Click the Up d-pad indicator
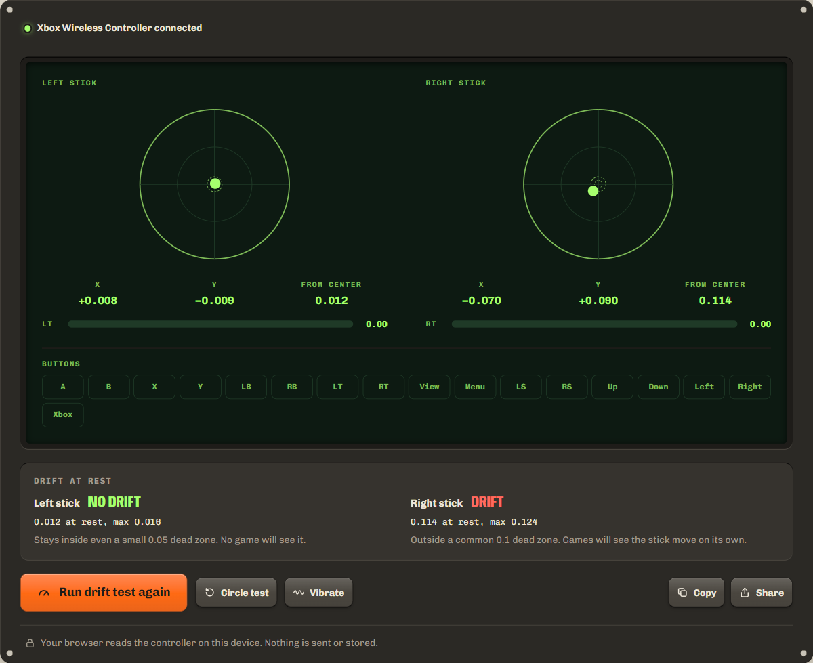This screenshot has width=813, height=663. (x=612, y=387)
